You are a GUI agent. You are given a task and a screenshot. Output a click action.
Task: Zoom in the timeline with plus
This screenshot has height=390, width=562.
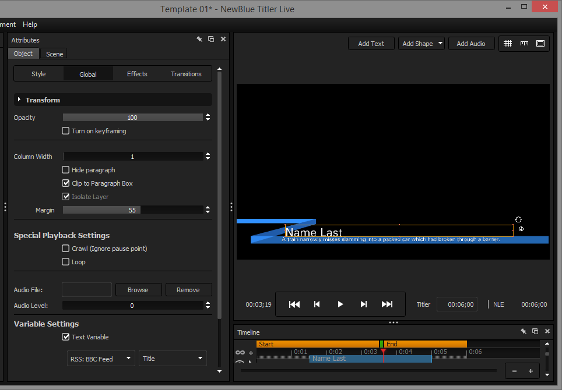tap(531, 371)
